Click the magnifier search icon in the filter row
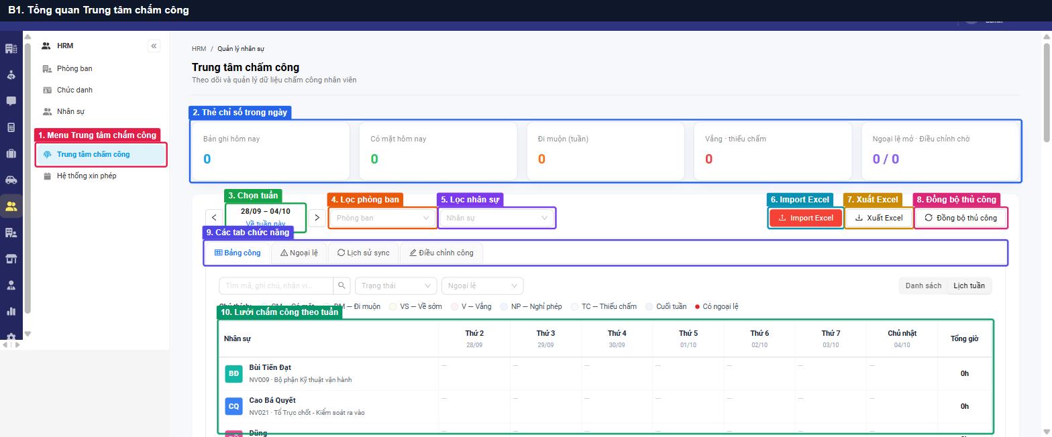This screenshot has height=437, width=1052. point(341,286)
